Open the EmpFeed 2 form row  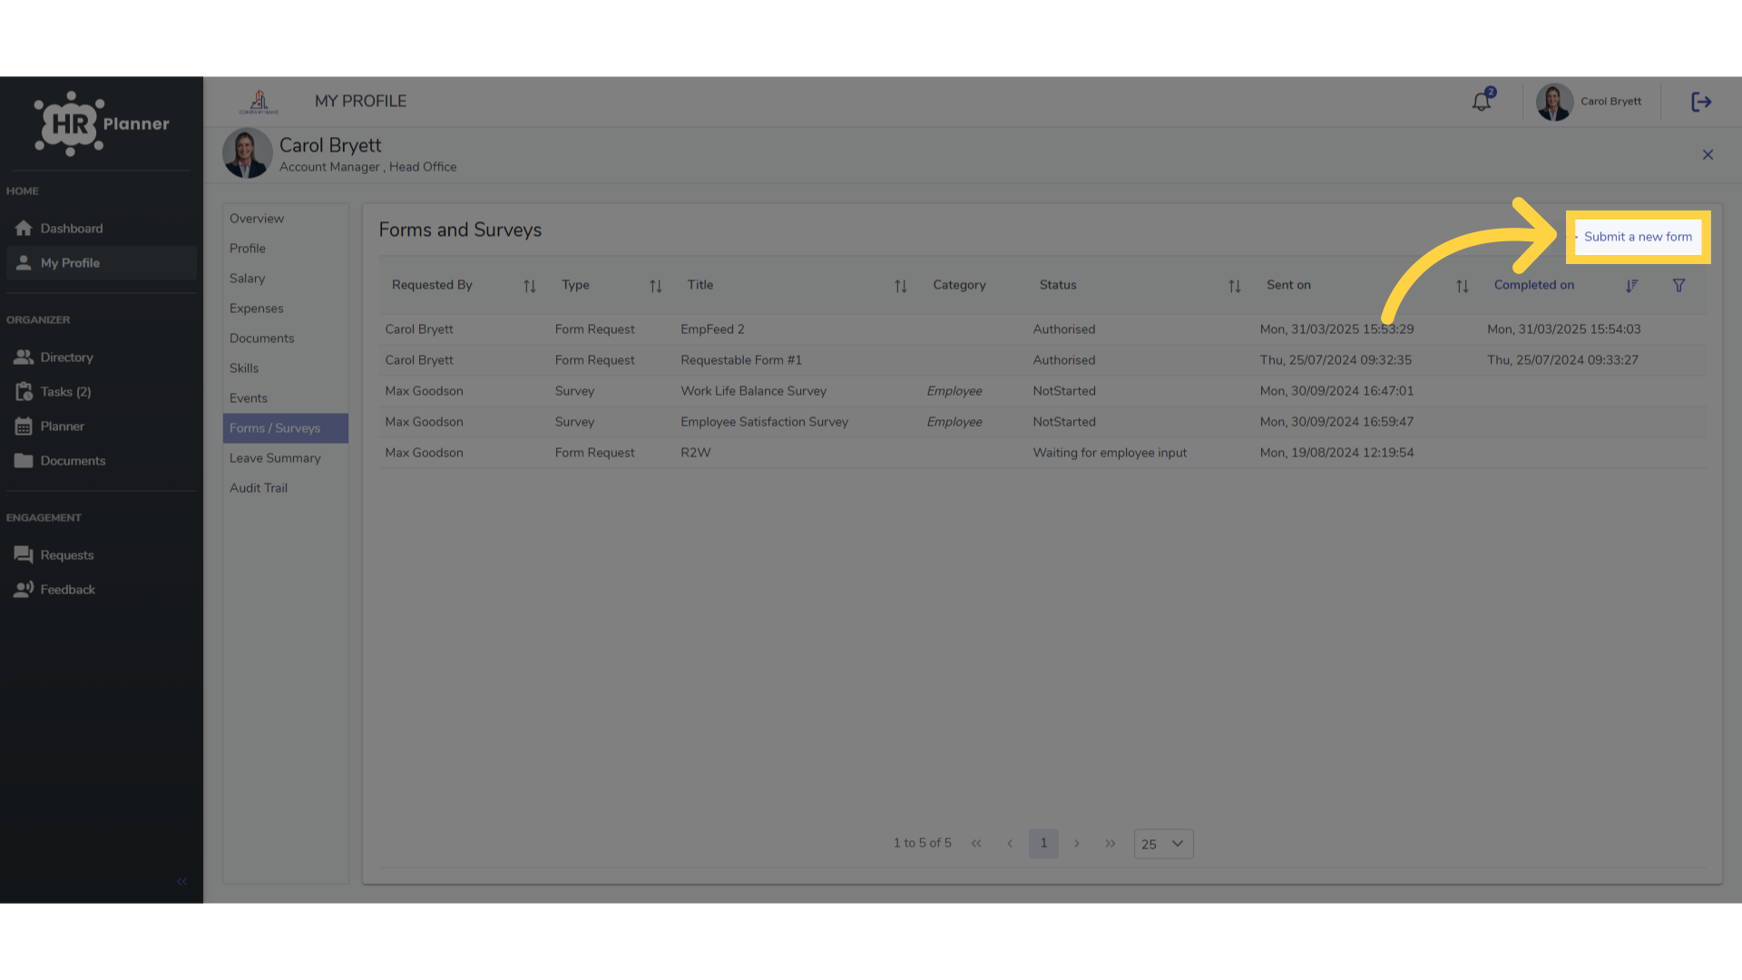pyautogui.click(x=1042, y=329)
